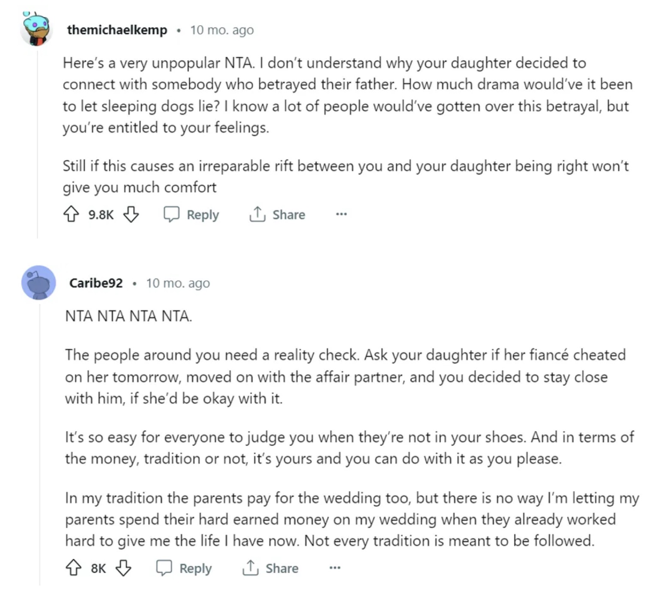Upvote Caribe92's comment

[x=73, y=568]
